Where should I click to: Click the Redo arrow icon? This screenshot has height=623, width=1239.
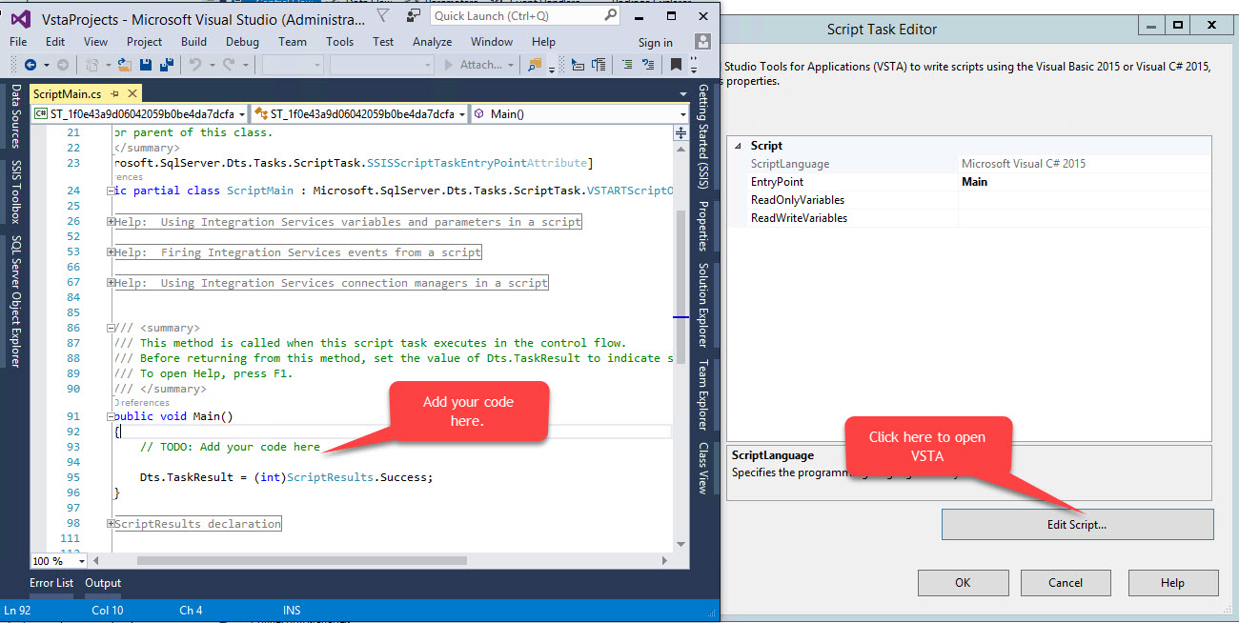tap(229, 65)
